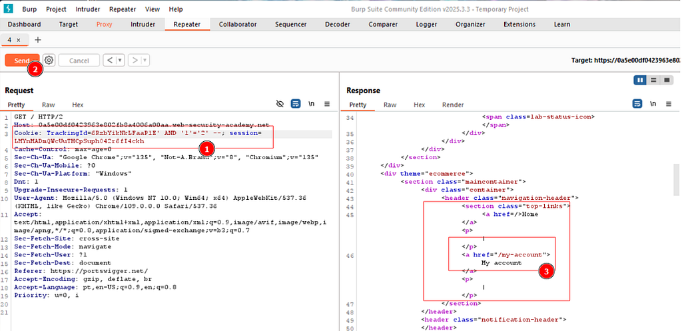Image resolution: width=682 pixels, height=331 pixels.
Task: Select Raw view in Request panel
Action: point(48,105)
